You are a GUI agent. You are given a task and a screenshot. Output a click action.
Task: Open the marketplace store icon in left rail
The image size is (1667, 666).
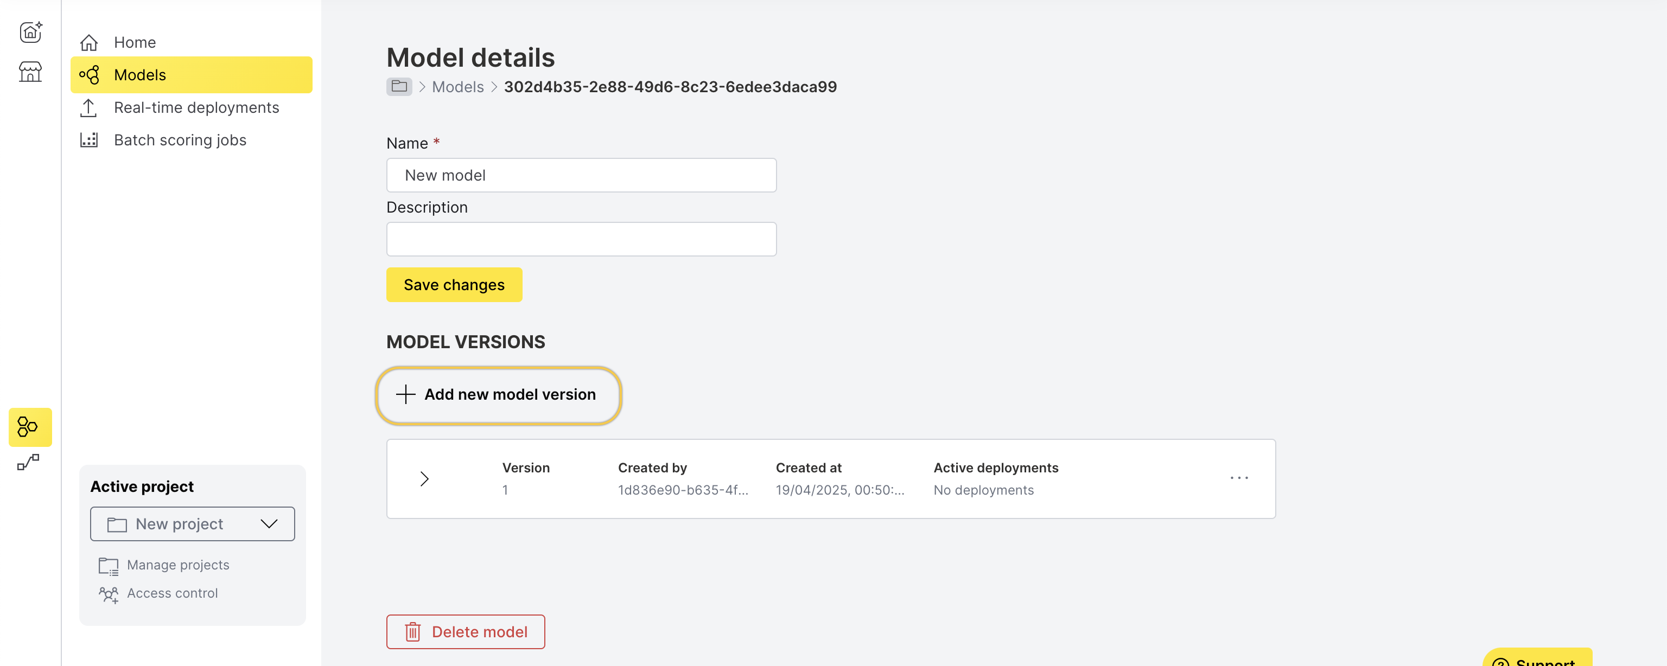click(30, 71)
